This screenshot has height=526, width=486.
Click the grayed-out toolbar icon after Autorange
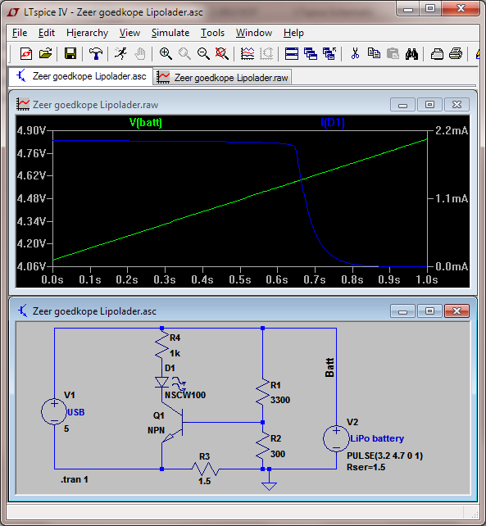point(266,54)
